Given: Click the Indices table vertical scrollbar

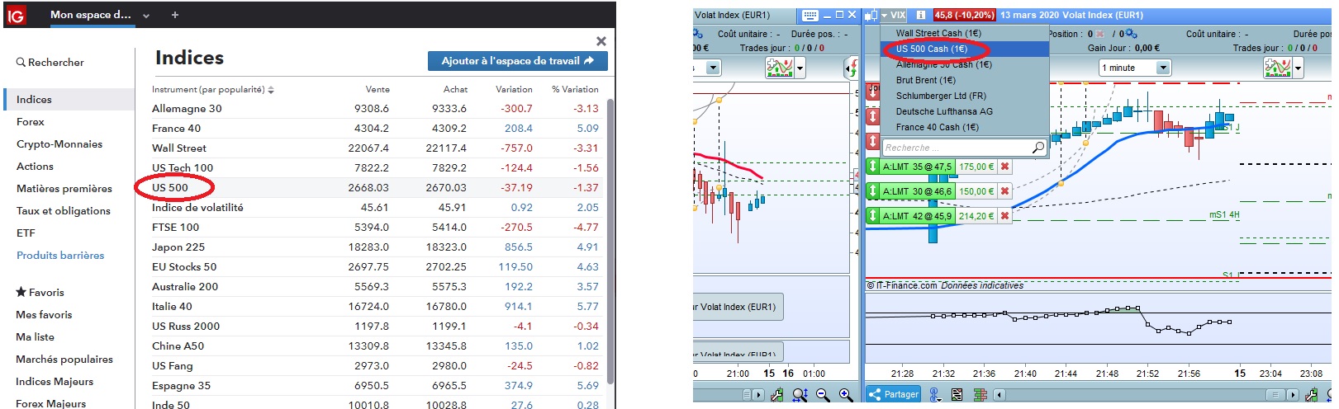Looking at the screenshot, I should pyautogui.click(x=610, y=241).
